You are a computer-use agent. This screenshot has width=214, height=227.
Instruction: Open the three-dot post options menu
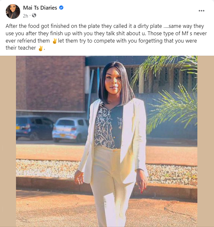pyautogui.click(x=202, y=11)
